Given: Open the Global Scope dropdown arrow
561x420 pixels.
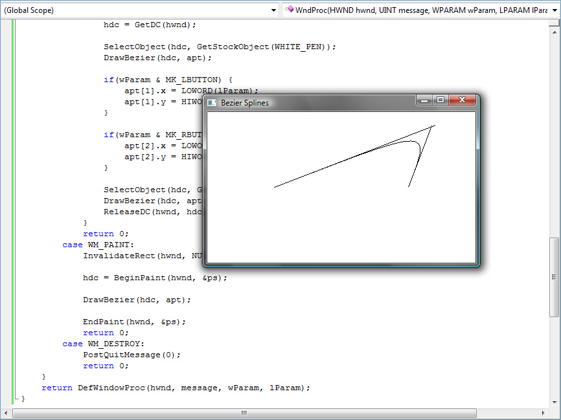Looking at the screenshot, I should 273,10.
